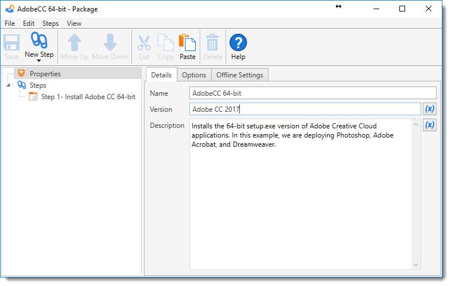The width and height of the screenshot is (451, 286).
Task: Click Description scrollbar down arrow
Action: tap(416, 264)
